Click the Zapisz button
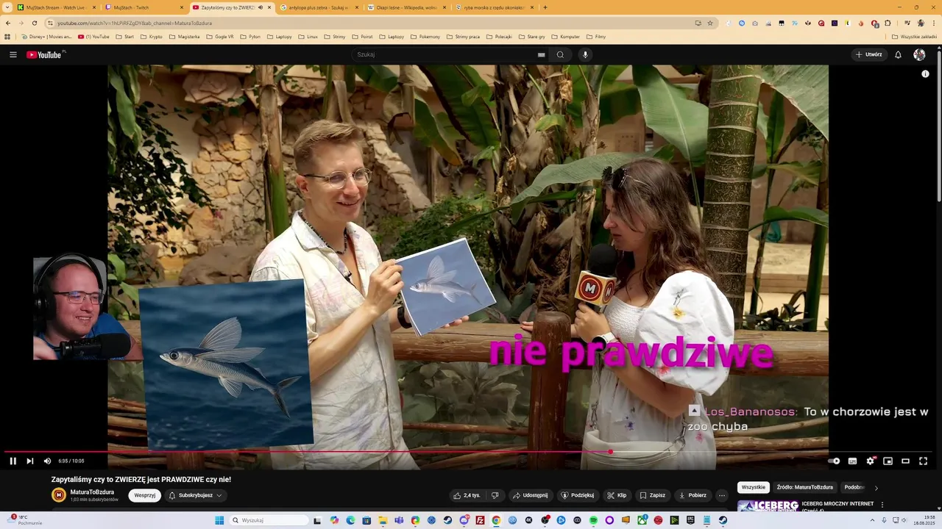 652,495
